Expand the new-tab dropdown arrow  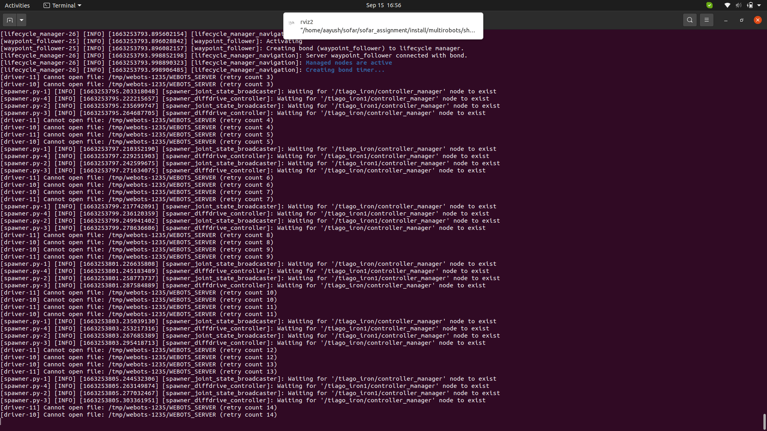tap(22, 20)
